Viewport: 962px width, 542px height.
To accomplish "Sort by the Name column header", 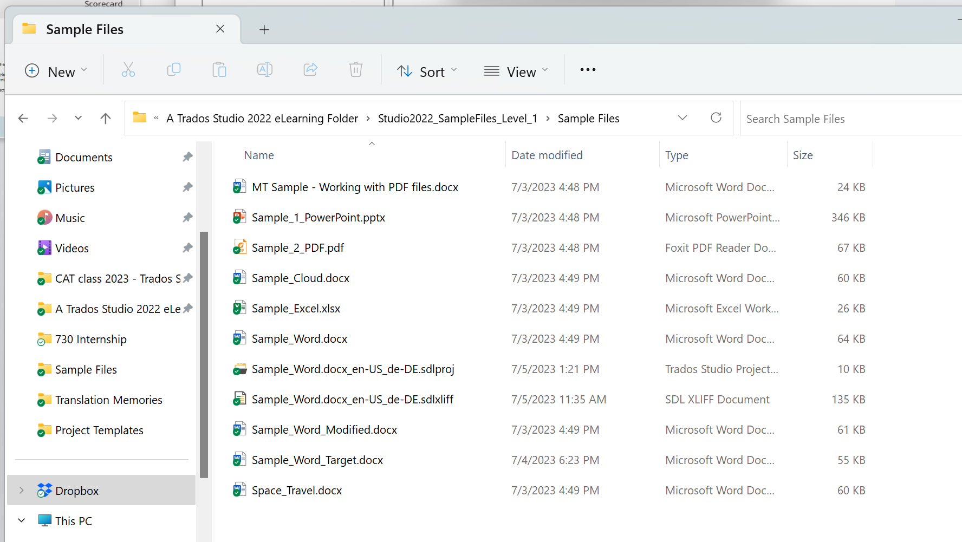I will (259, 155).
